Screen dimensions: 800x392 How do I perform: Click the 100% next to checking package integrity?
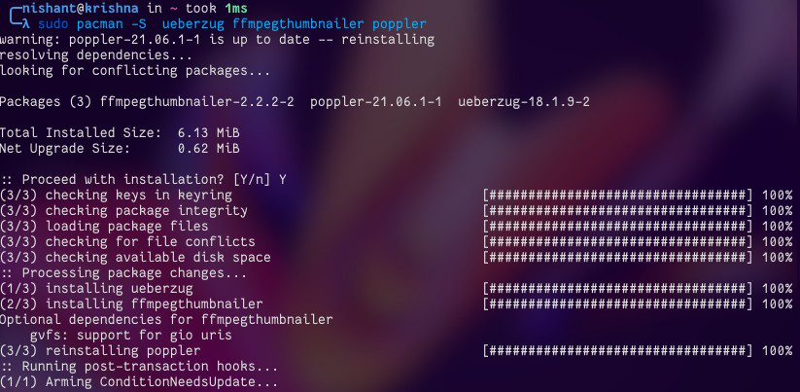click(777, 210)
